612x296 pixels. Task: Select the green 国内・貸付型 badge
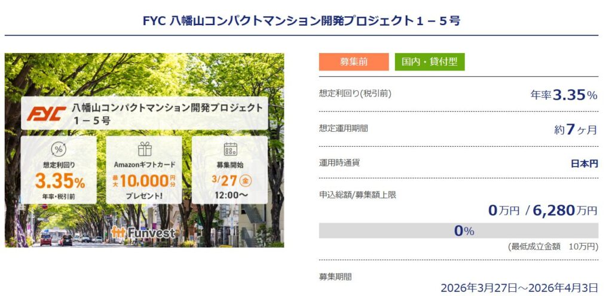(x=430, y=62)
